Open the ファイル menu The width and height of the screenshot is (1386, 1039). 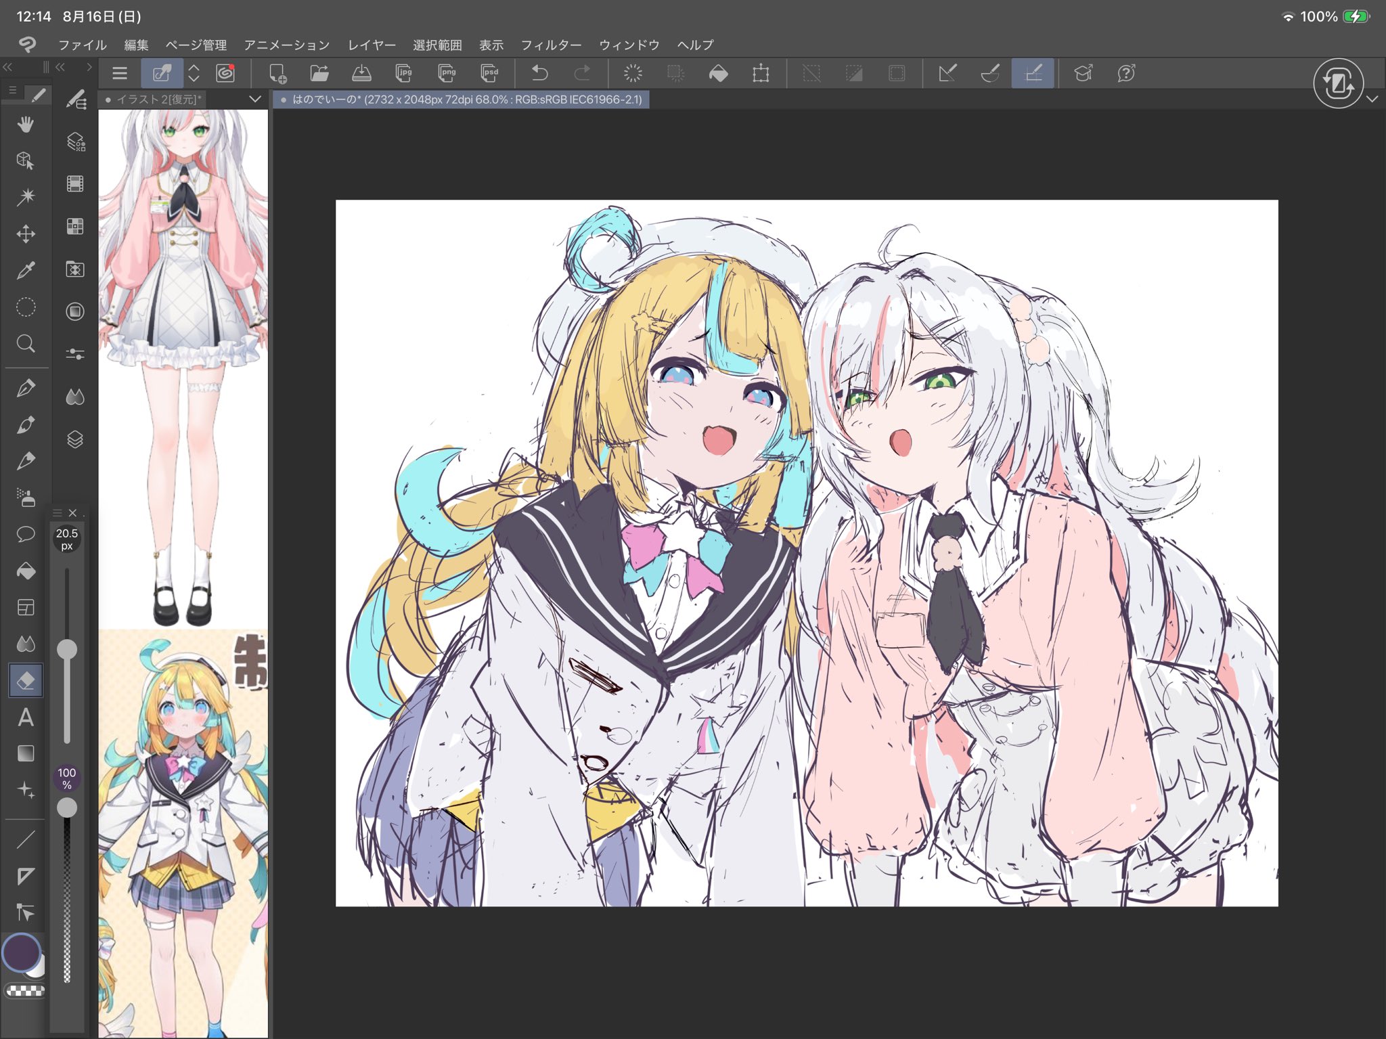(83, 45)
